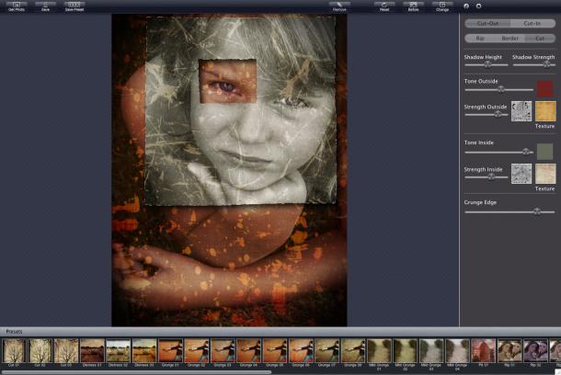Choose the beige inside Texture thumbnail
This screenshot has height=375, width=561.
[545, 174]
